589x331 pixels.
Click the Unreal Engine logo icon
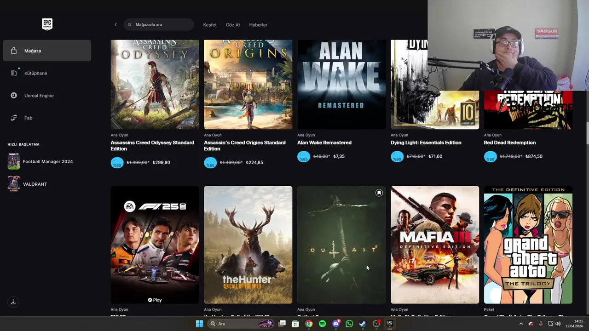click(14, 96)
